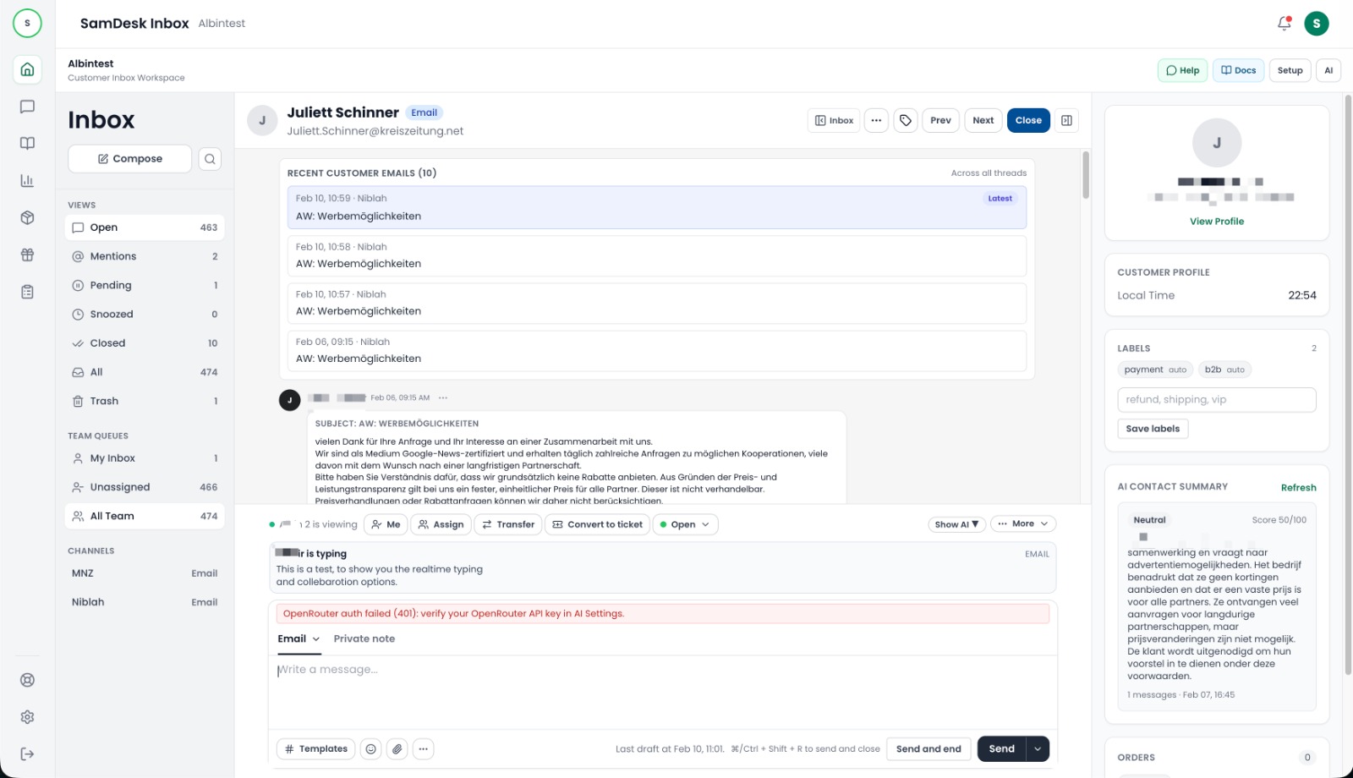
Task: Click the Refresh link for AI Contact Summary
Action: pos(1299,487)
